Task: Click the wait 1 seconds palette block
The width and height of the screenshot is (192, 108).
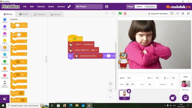Action: (19, 25)
